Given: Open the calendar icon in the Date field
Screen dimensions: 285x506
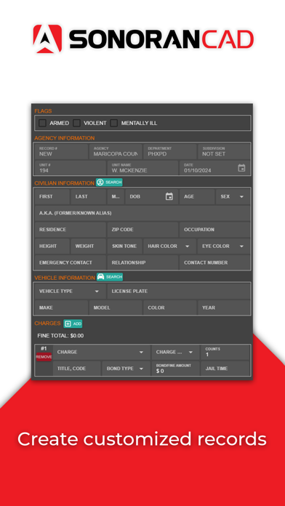Looking at the screenshot, I should 241,168.
